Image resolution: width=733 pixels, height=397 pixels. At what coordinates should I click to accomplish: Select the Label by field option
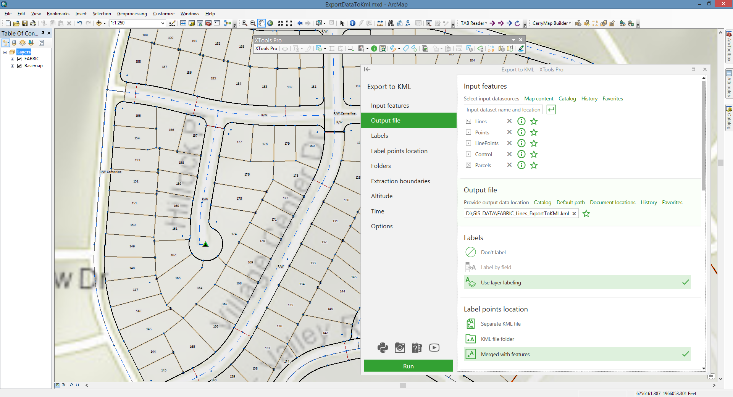[x=577, y=267]
